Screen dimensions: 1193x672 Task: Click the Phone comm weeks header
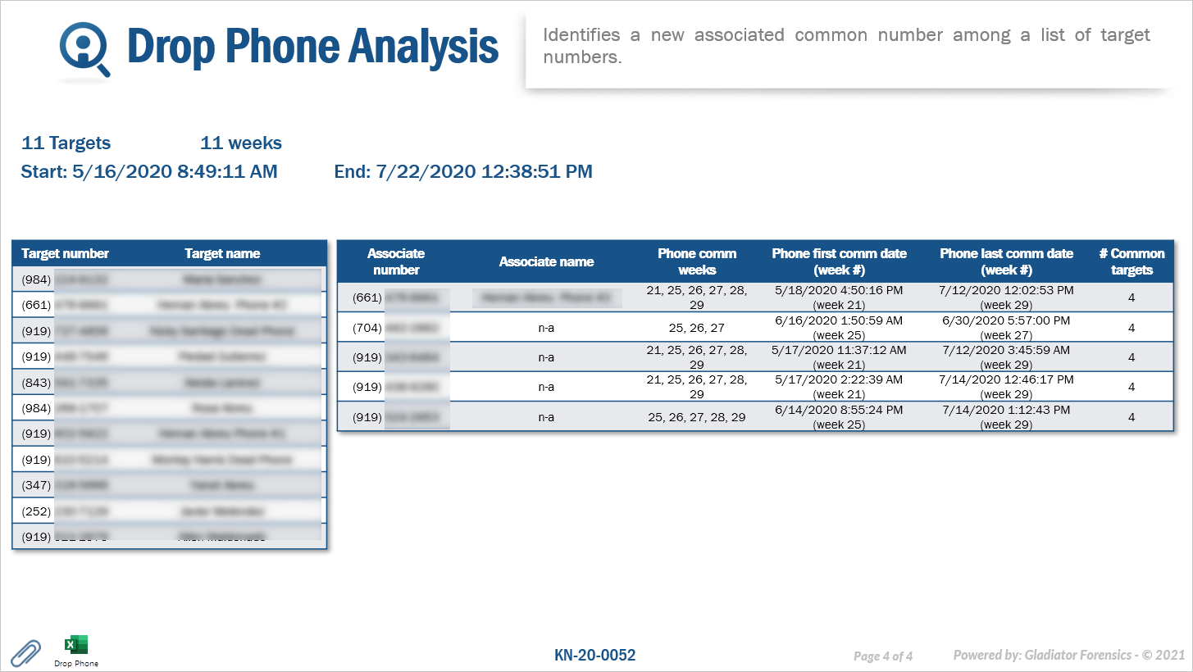tap(697, 261)
